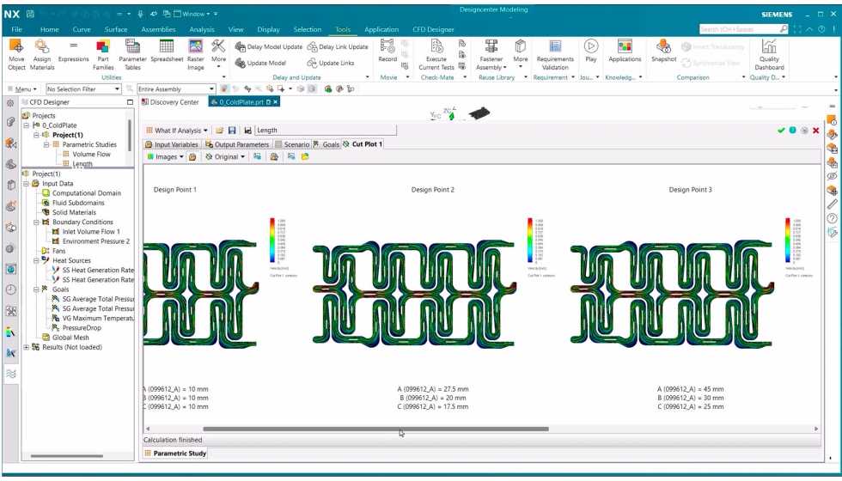Collapse the Parametric Studies node

click(46, 145)
